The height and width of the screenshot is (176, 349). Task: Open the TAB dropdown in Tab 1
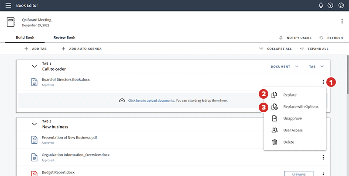316,66
